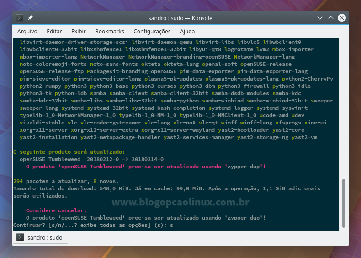Click the 'python3-firewall' package name
361x258 pixels.
click(244, 86)
